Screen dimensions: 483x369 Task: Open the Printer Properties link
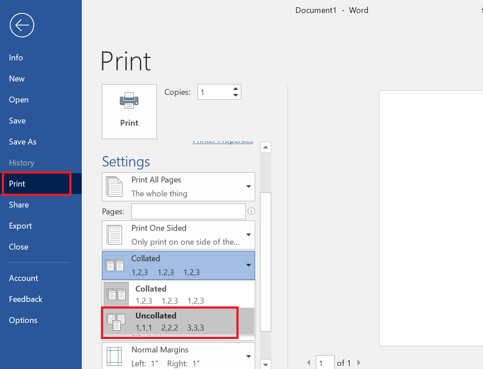[x=223, y=142]
